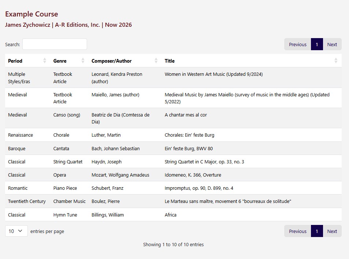The height and width of the screenshot is (259, 349).
Task: Click the Genre column sort arrows icon
Action: click(x=83, y=61)
